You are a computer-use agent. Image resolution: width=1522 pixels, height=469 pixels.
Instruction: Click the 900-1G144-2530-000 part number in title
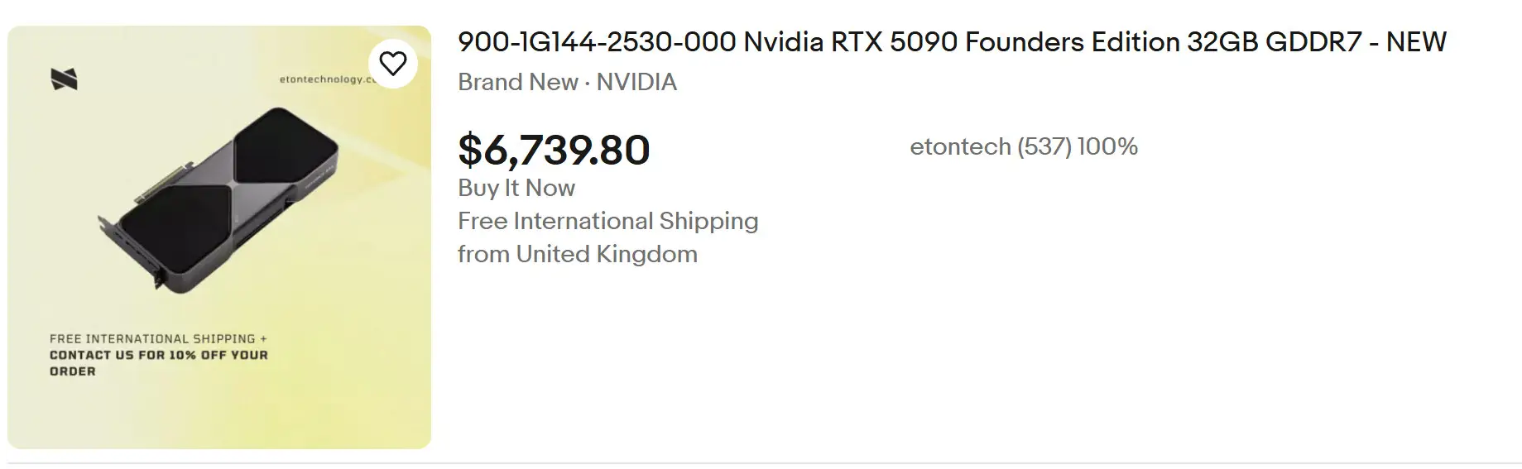tap(597, 42)
